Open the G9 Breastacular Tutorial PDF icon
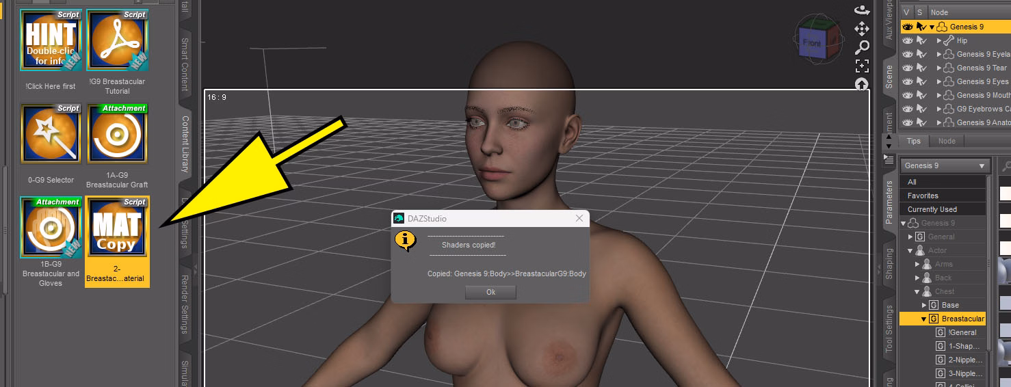 click(x=118, y=40)
